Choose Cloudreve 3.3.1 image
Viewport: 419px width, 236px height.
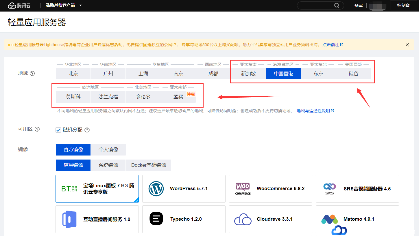pos(271,219)
